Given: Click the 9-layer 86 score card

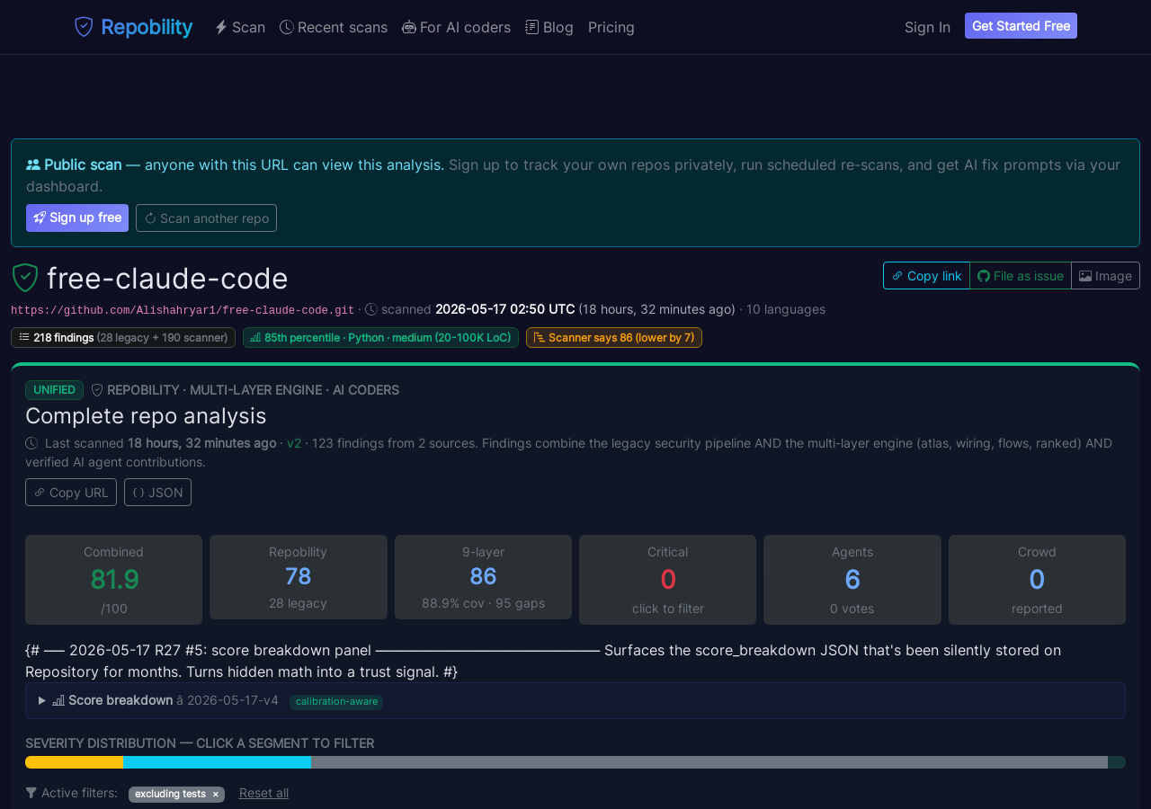Looking at the screenshot, I should click(483, 577).
